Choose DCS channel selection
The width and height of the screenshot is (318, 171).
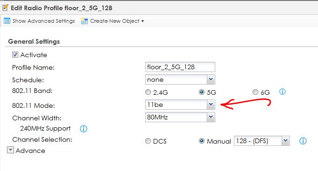[x=148, y=141]
